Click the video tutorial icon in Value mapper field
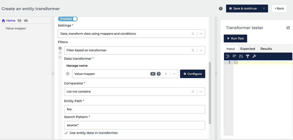Viewport: 293px width, 140px height. [x=153, y=74]
